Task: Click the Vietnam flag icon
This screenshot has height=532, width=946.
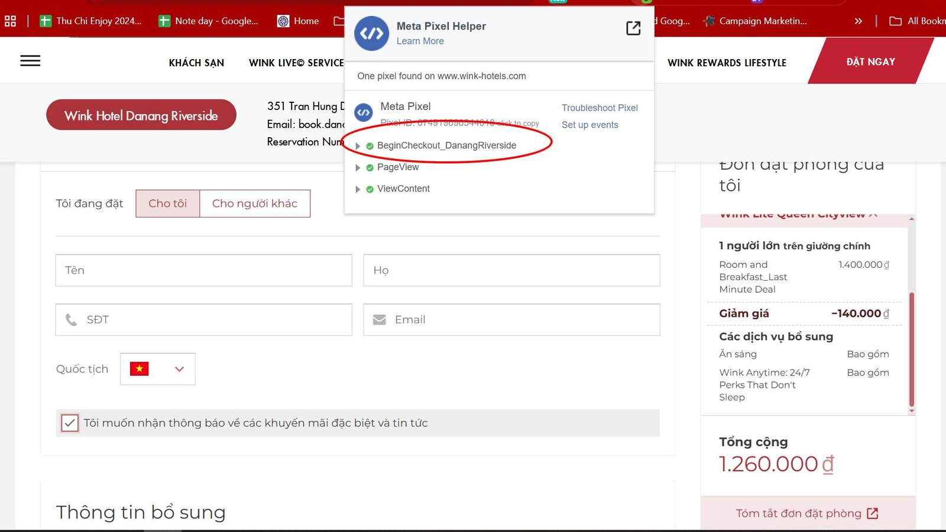Action: 140,369
